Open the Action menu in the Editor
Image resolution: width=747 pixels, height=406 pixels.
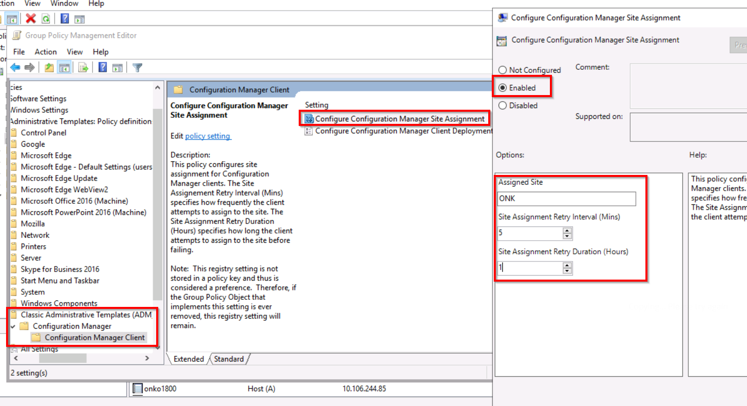[x=45, y=52]
